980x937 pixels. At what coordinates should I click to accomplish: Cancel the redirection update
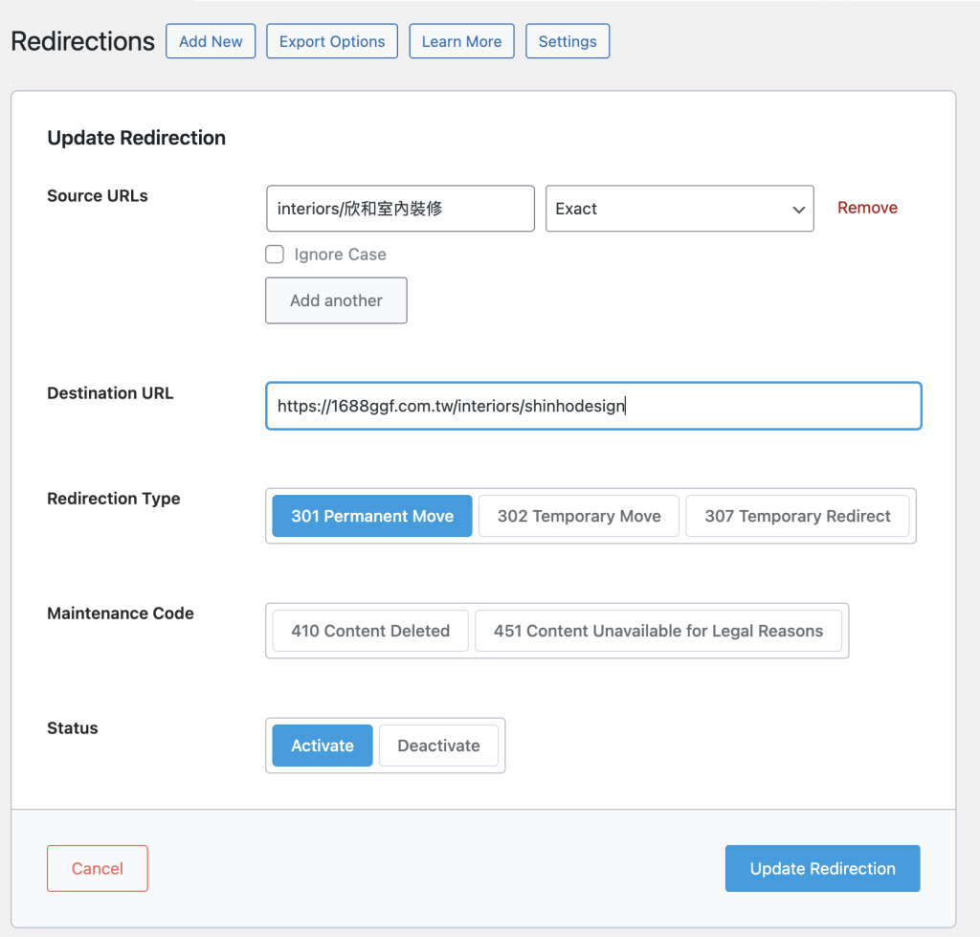98,868
